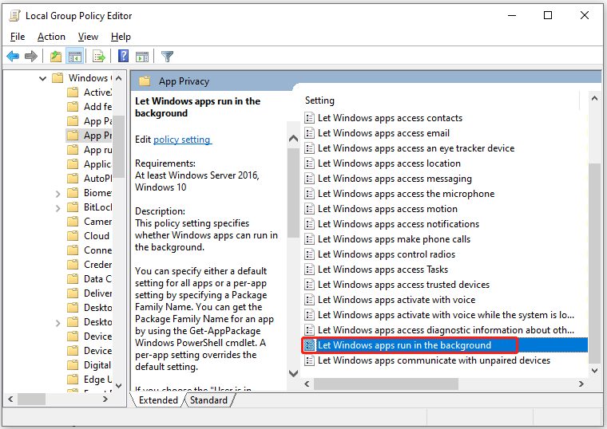
Task: Collapse the Windows Components tree node
Action: (42, 78)
